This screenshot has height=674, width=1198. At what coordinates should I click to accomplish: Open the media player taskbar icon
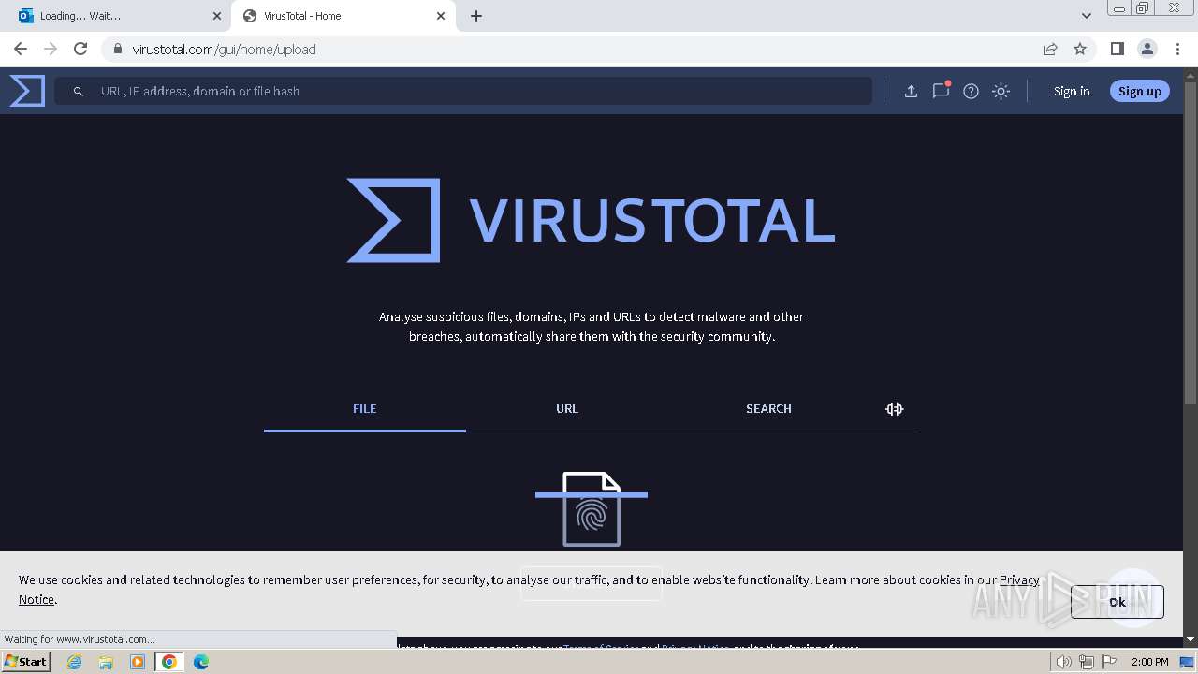138,662
